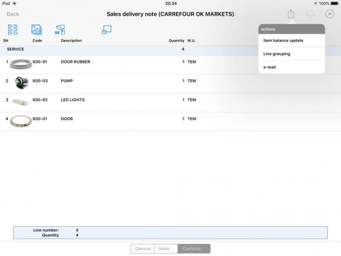The width and height of the screenshot is (341, 256).
Task: Open the LED LIGHTS product thumbnail
Action: click(21, 102)
